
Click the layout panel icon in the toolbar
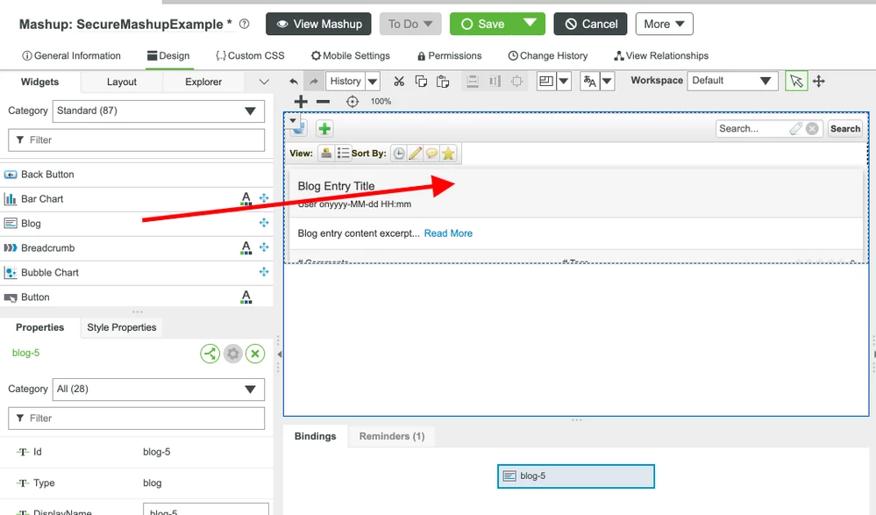[x=546, y=81]
